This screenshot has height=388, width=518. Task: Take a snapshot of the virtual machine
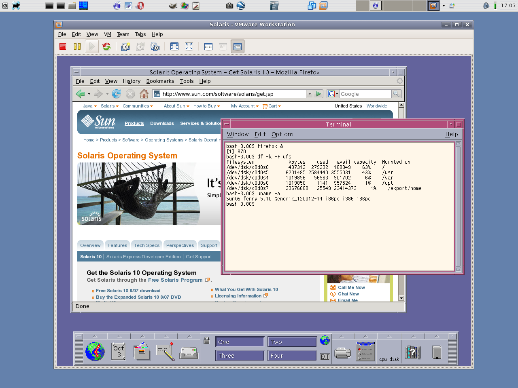click(126, 46)
